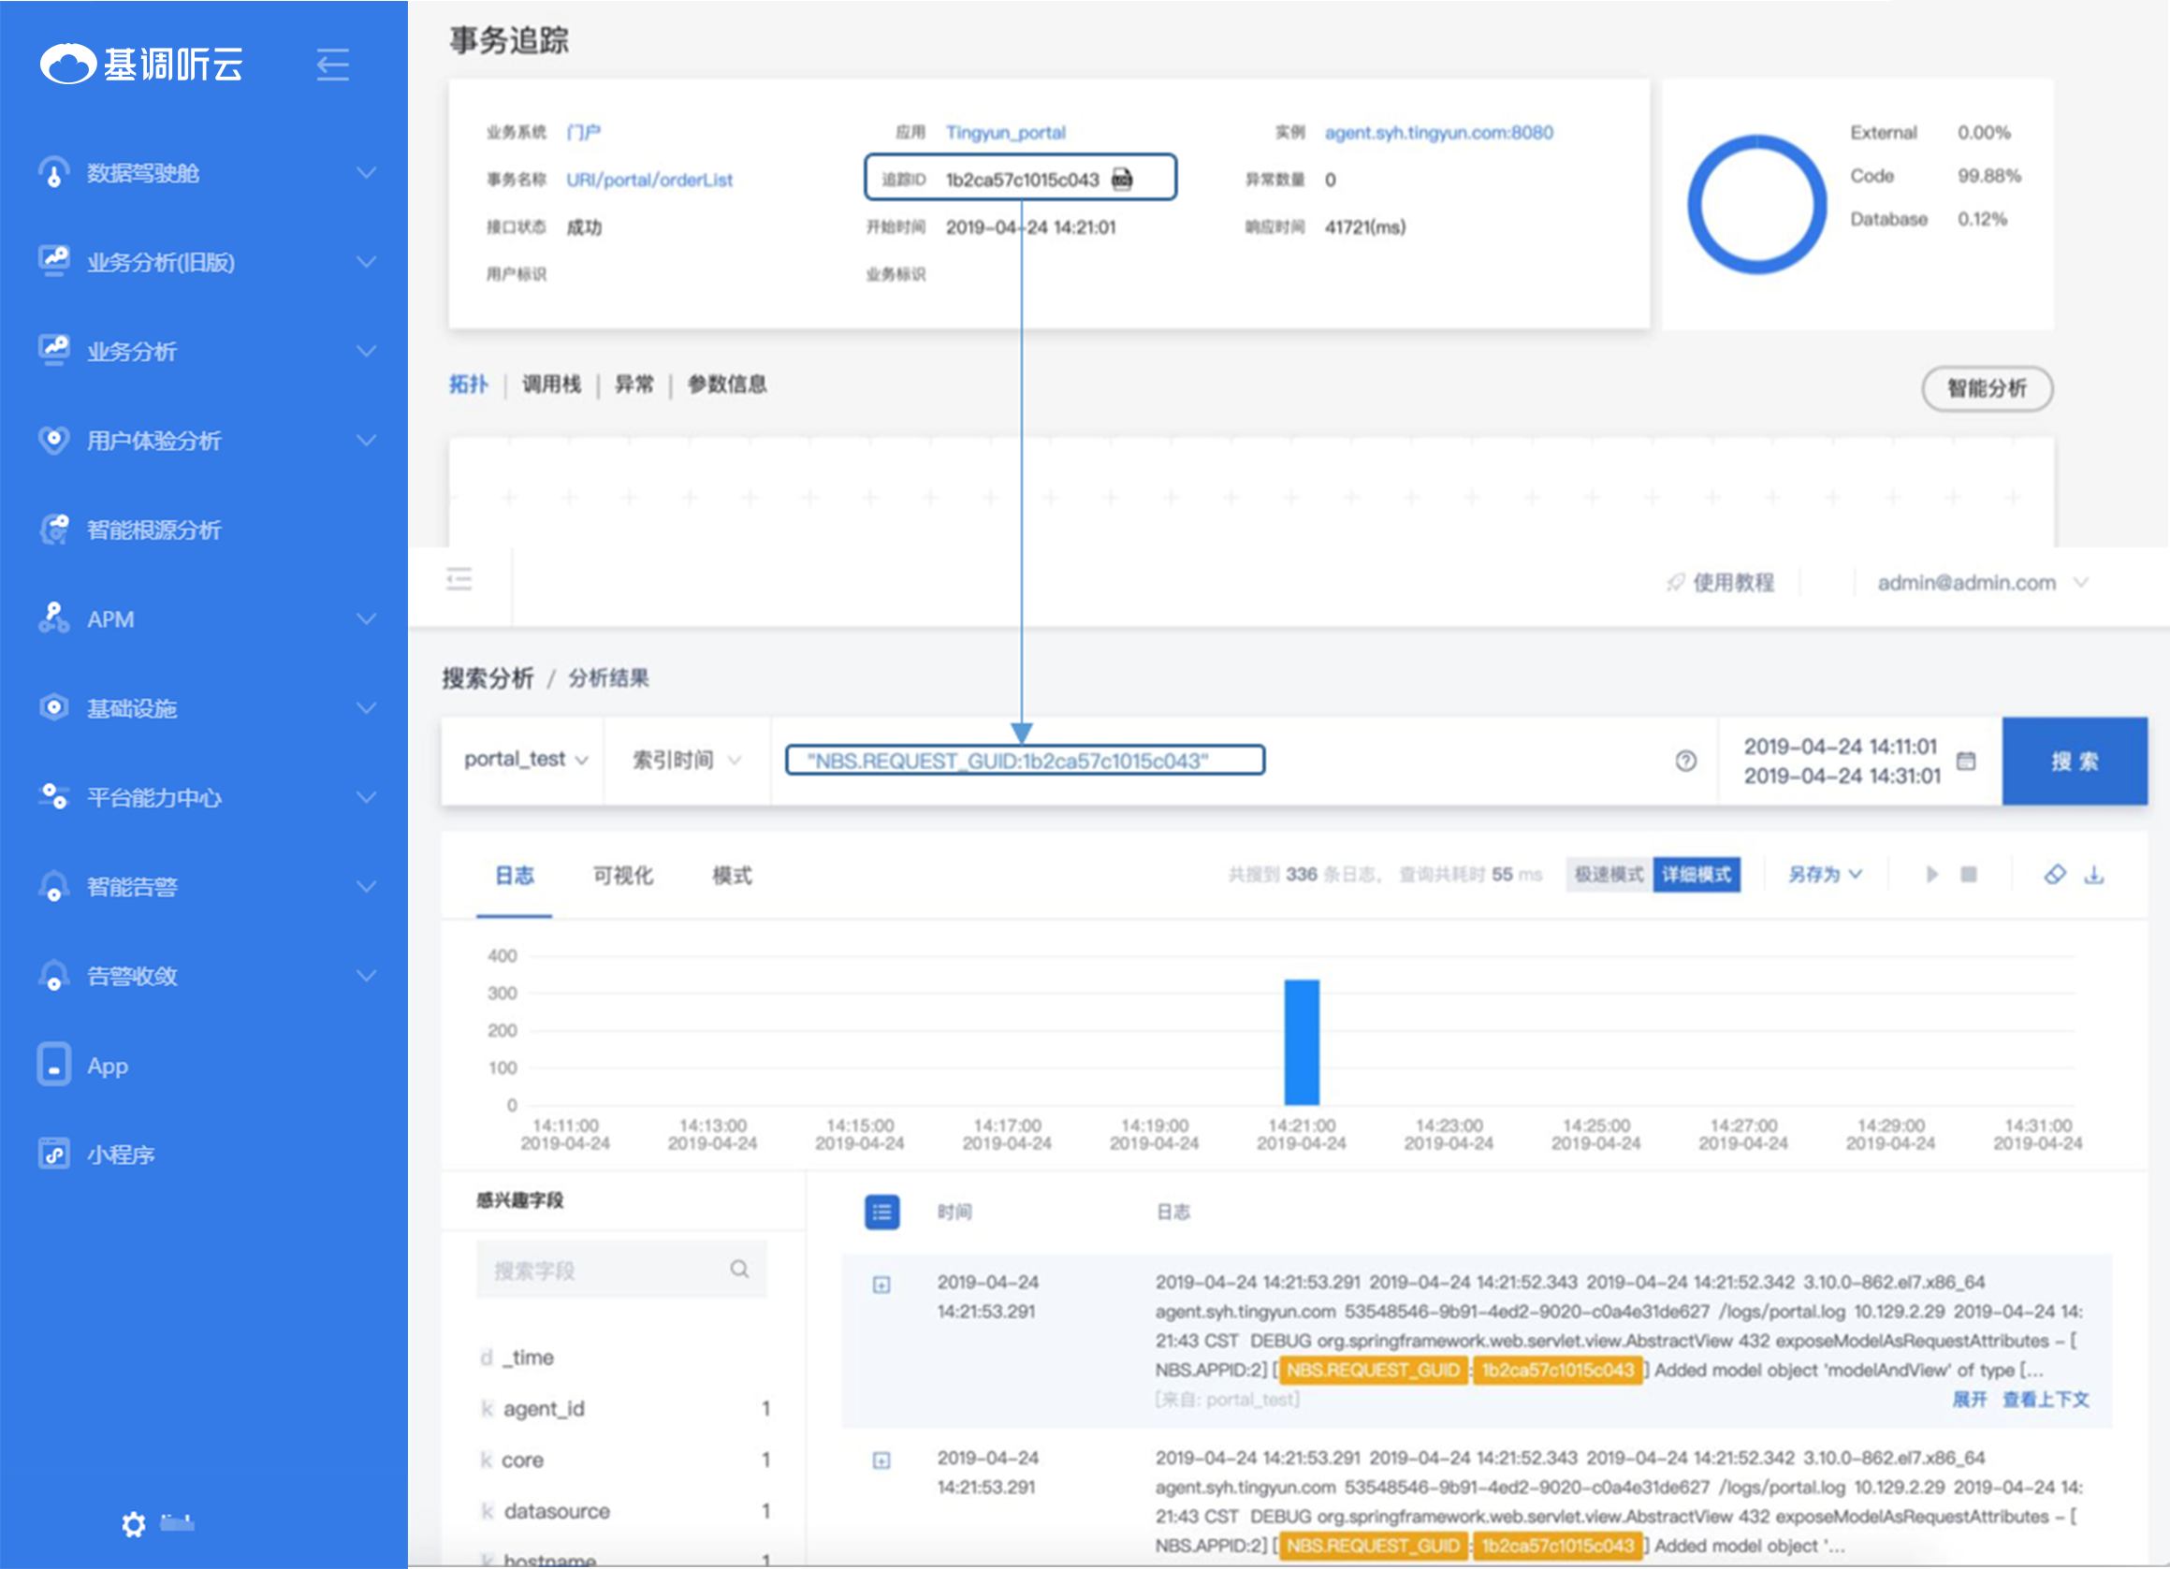Click the help question mark in the search bar

click(x=1685, y=761)
